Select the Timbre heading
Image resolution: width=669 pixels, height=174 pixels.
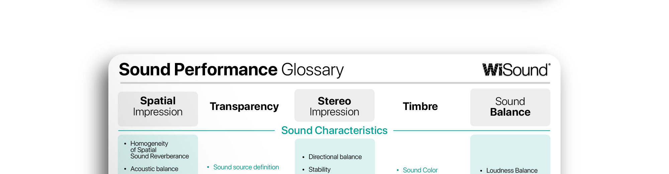click(x=420, y=106)
